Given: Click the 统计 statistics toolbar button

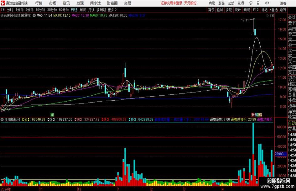Looking at the screenshot, I should [237, 10].
